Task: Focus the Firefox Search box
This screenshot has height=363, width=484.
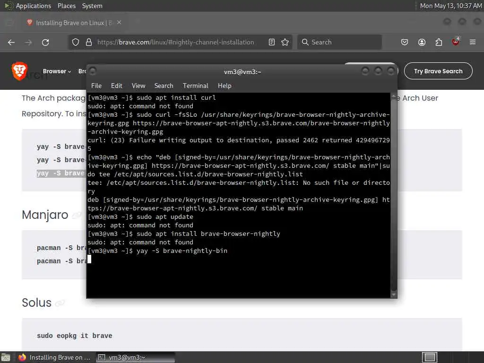Action: [x=339, y=42]
